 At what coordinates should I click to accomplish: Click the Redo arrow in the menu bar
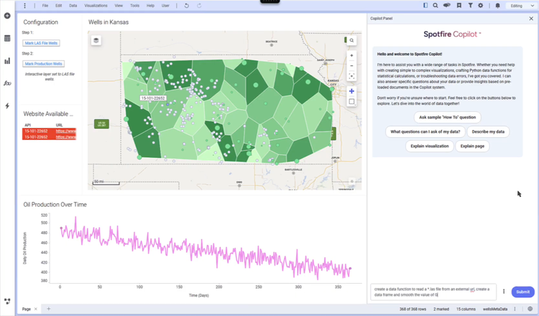[x=199, y=6]
